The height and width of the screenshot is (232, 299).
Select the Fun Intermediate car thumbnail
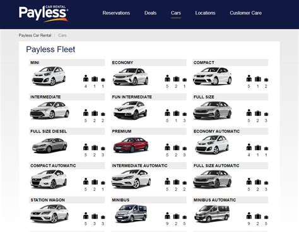coord(131,110)
